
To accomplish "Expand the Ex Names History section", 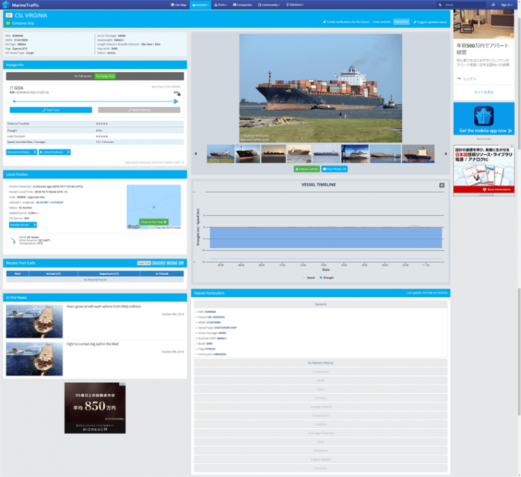I will pyautogui.click(x=321, y=363).
